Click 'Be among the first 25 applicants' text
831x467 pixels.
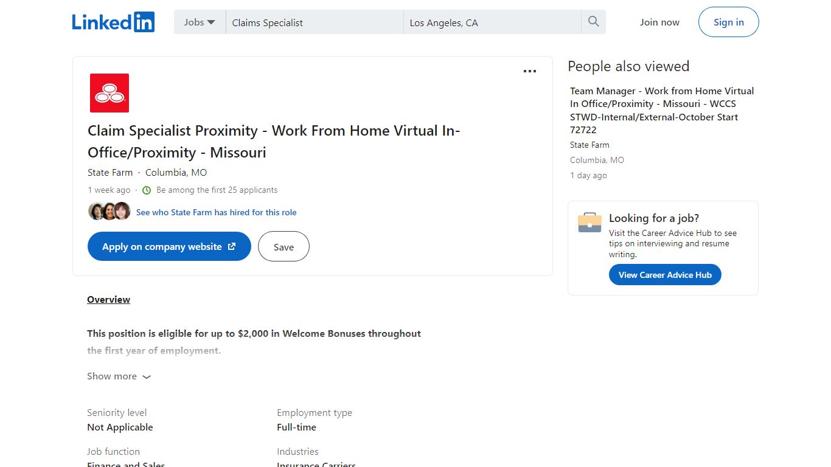217,190
